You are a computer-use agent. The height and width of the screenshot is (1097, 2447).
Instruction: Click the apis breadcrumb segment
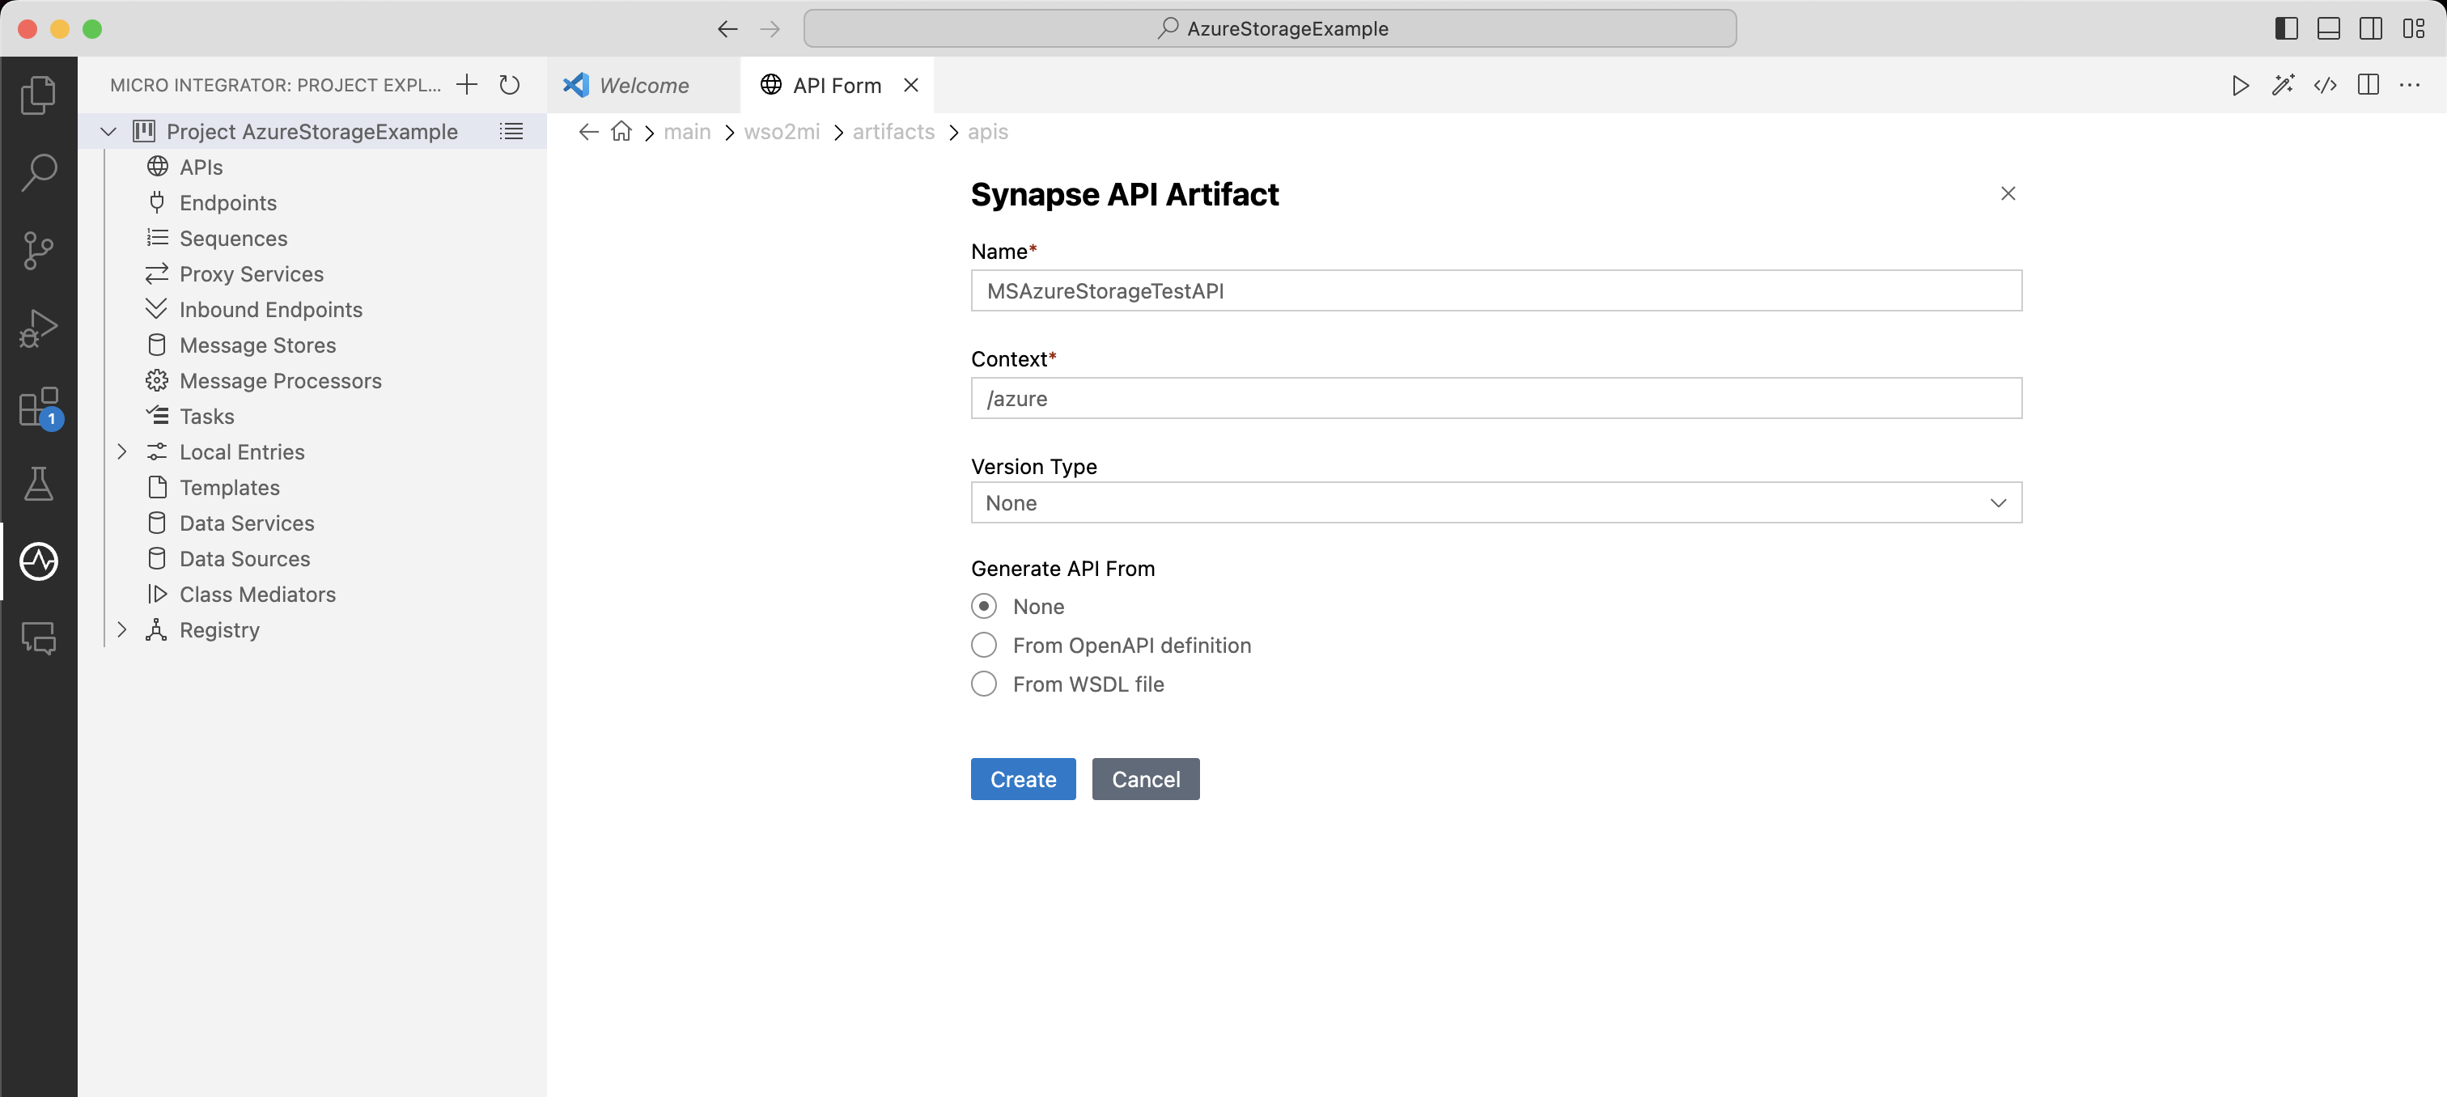point(988,131)
